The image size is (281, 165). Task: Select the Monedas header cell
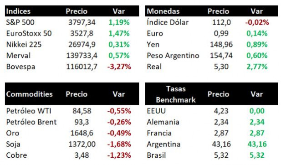[163, 11]
